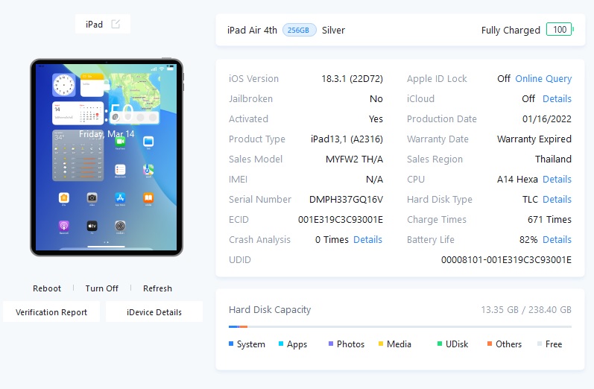Click the TLC hard disk type value
Image resolution: width=594 pixels, height=389 pixels.
point(530,199)
